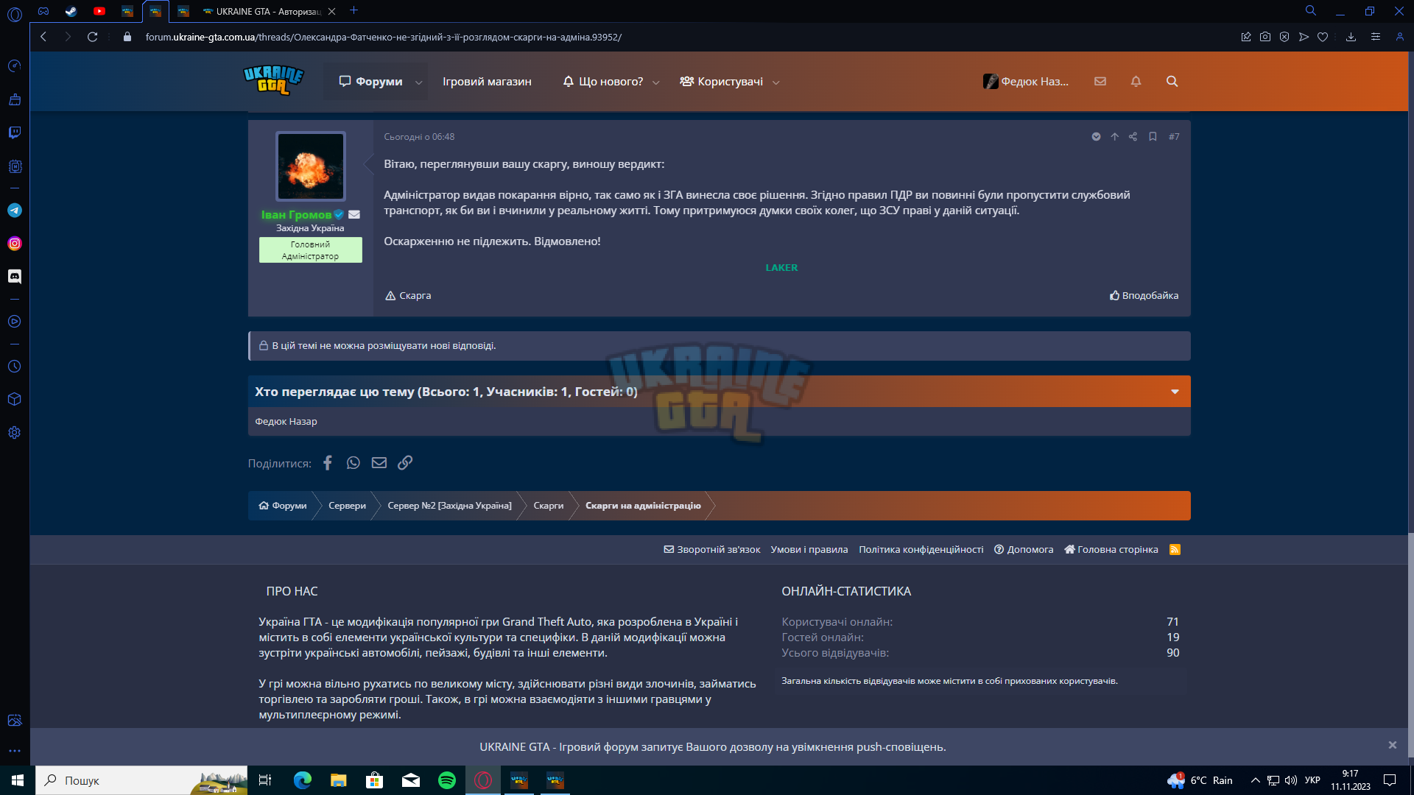1414x795 pixels.
Task: Open Іван Громов avatar thumbnail
Action: (x=310, y=166)
